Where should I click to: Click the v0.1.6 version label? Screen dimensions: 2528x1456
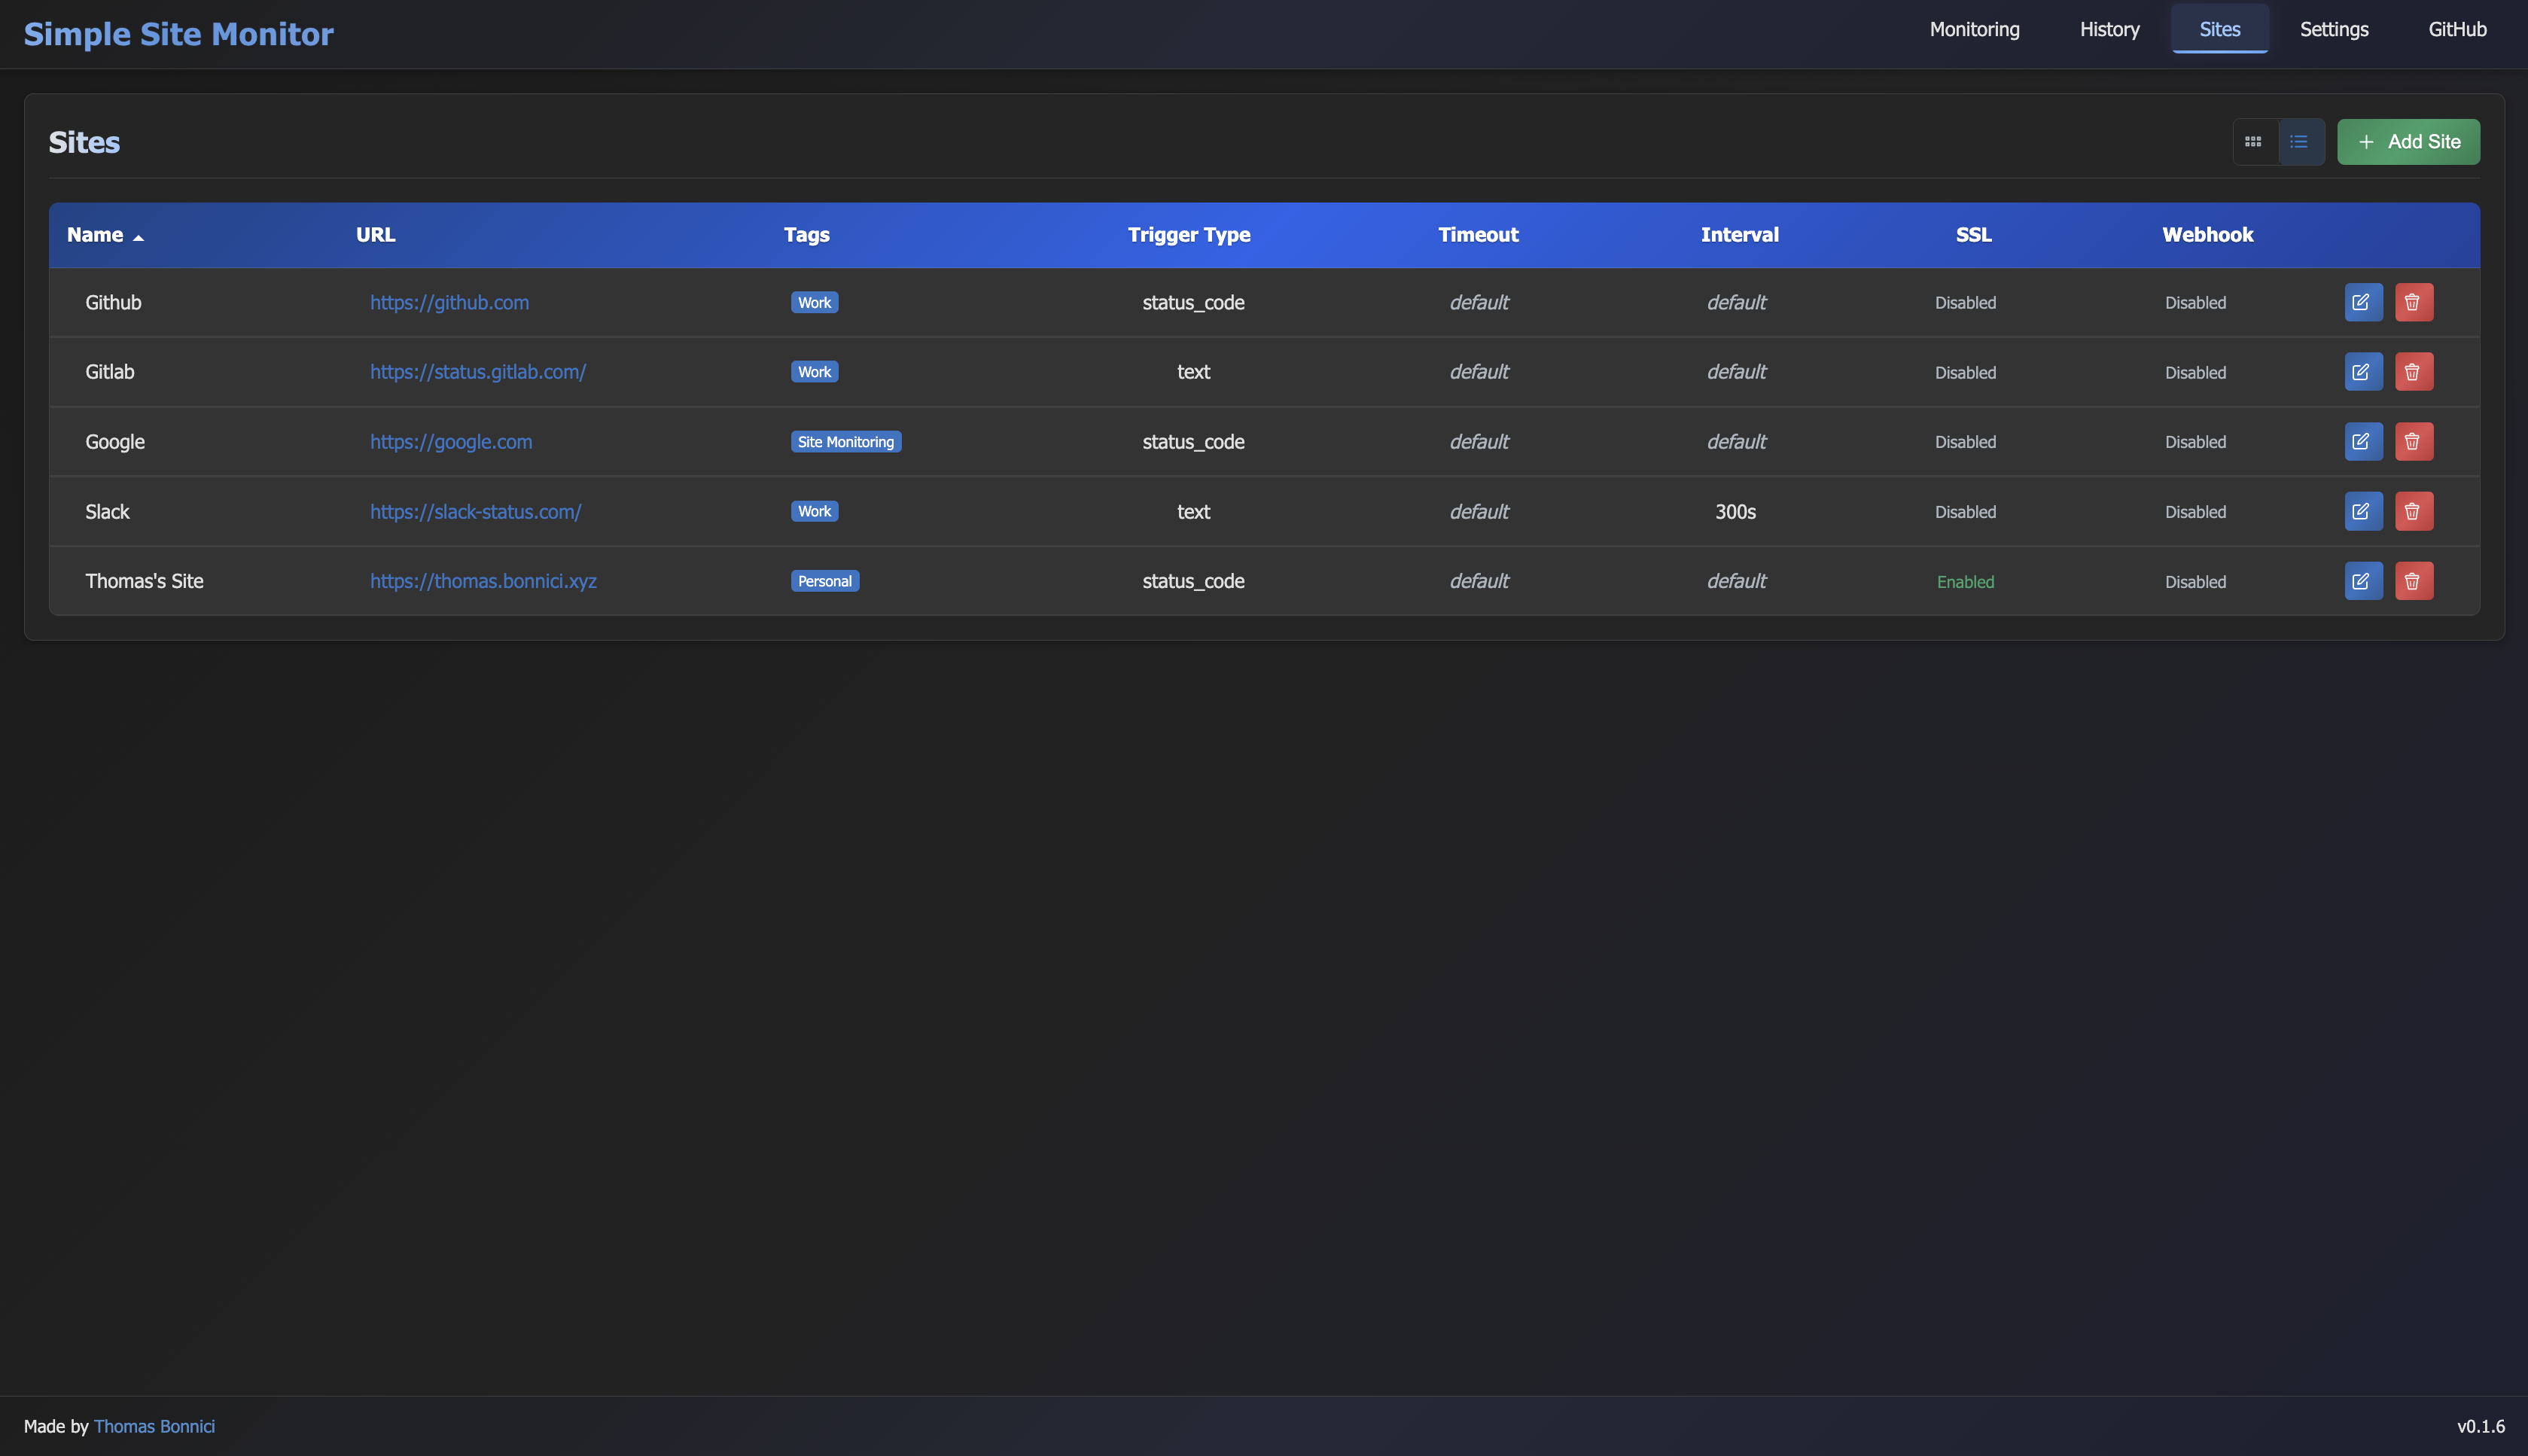coord(2480,1426)
